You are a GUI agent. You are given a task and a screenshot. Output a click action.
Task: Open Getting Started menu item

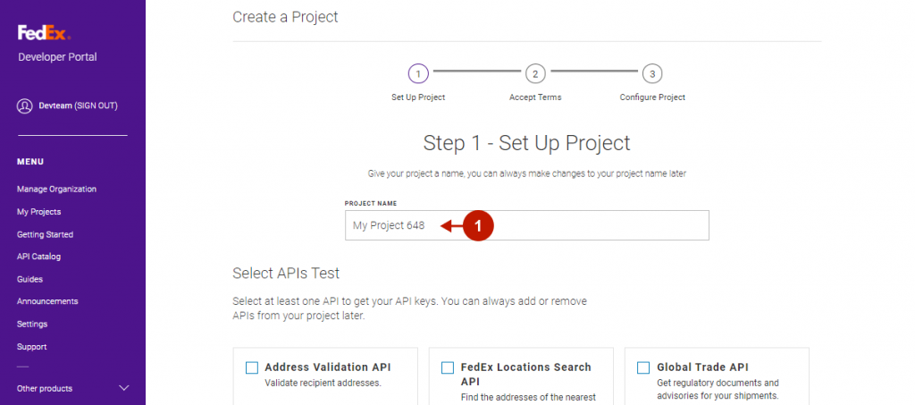pyautogui.click(x=45, y=234)
